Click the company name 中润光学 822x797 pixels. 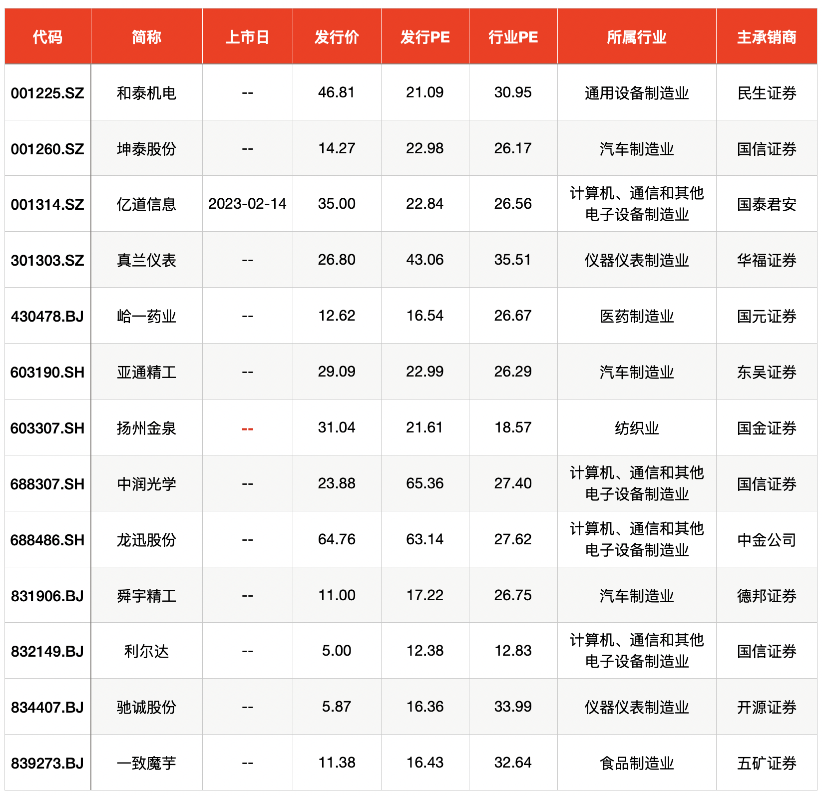coord(146,484)
